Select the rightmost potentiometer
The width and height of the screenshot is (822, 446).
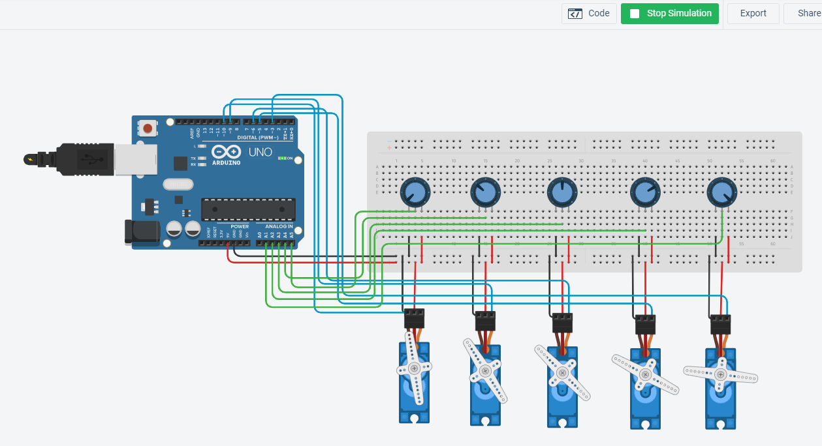click(721, 190)
